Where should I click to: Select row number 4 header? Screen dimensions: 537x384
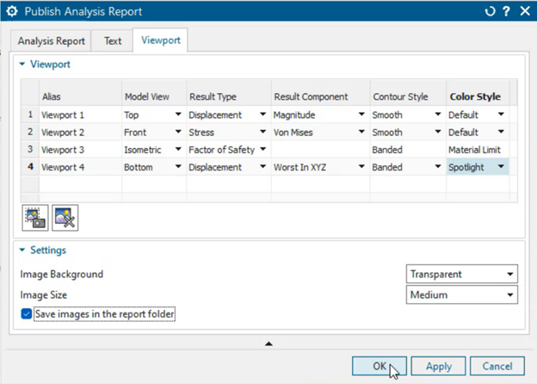click(30, 167)
